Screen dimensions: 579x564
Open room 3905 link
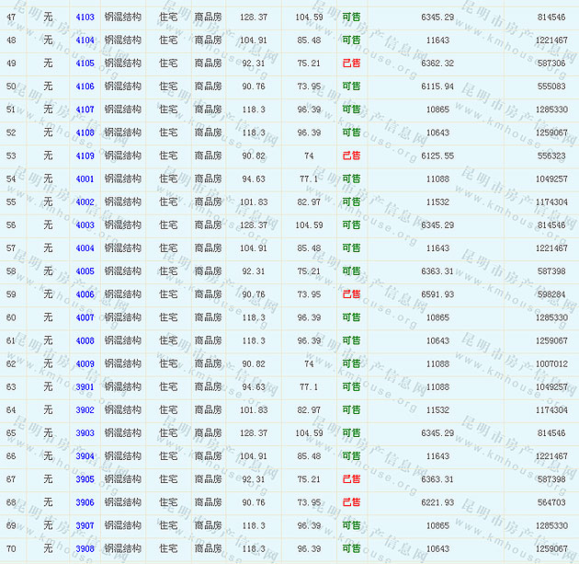click(x=85, y=479)
